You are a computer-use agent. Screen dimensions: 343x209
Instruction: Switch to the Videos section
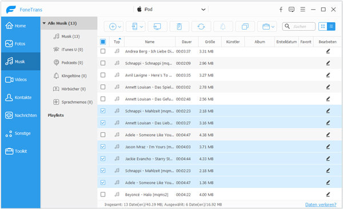coord(21,80)
